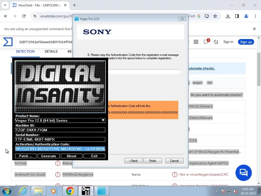Image resolution: width=261 pixels, height=196 pixels.
Task: Go back in Chrome
Action: [x=6, y=16]
